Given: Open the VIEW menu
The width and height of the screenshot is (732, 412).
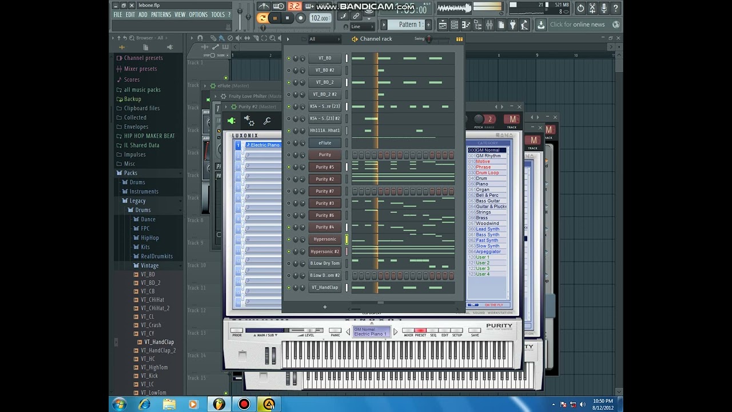Looking at the screenshot, I should (180, 14).
